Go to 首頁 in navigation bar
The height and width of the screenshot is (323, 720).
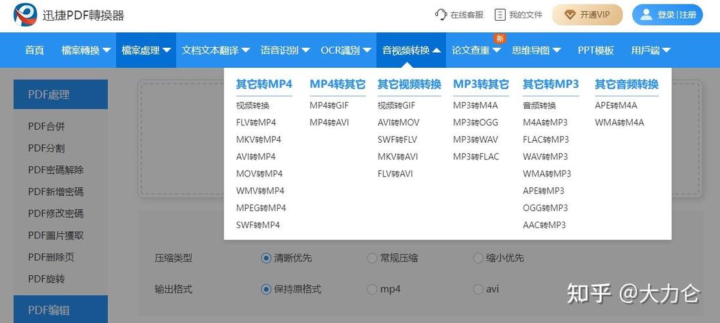click(34, 50)
